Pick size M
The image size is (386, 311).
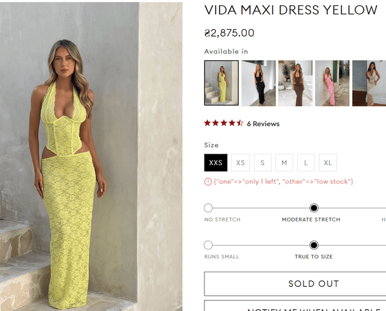(x=284, y=162)
